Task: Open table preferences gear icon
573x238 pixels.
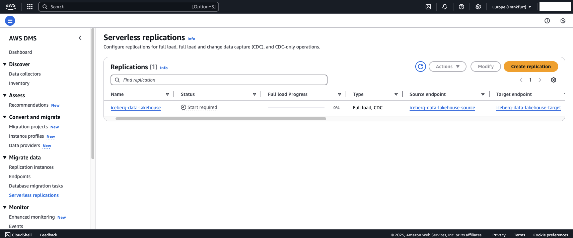Action: 554,80
